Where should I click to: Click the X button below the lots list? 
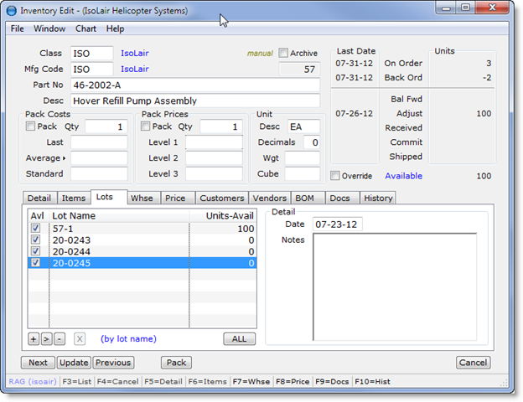(80, 339)
